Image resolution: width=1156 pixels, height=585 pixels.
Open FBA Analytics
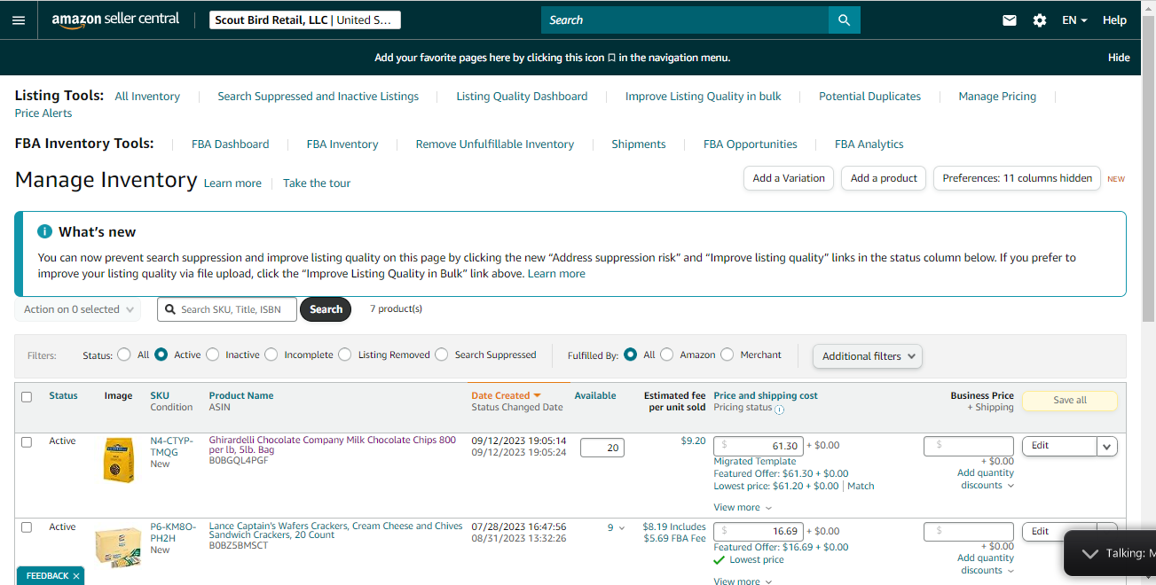pos(869,144)
